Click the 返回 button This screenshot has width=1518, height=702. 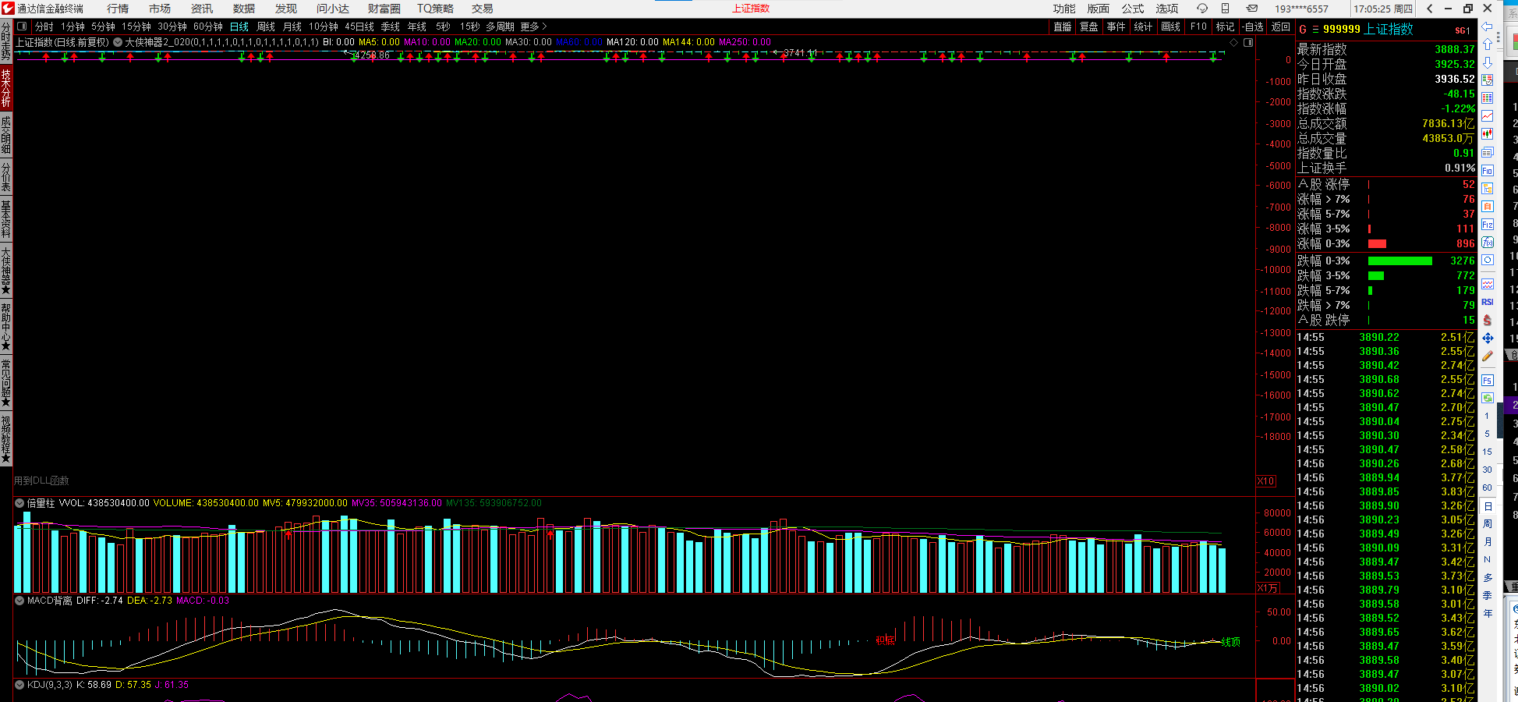[1281, 27]
